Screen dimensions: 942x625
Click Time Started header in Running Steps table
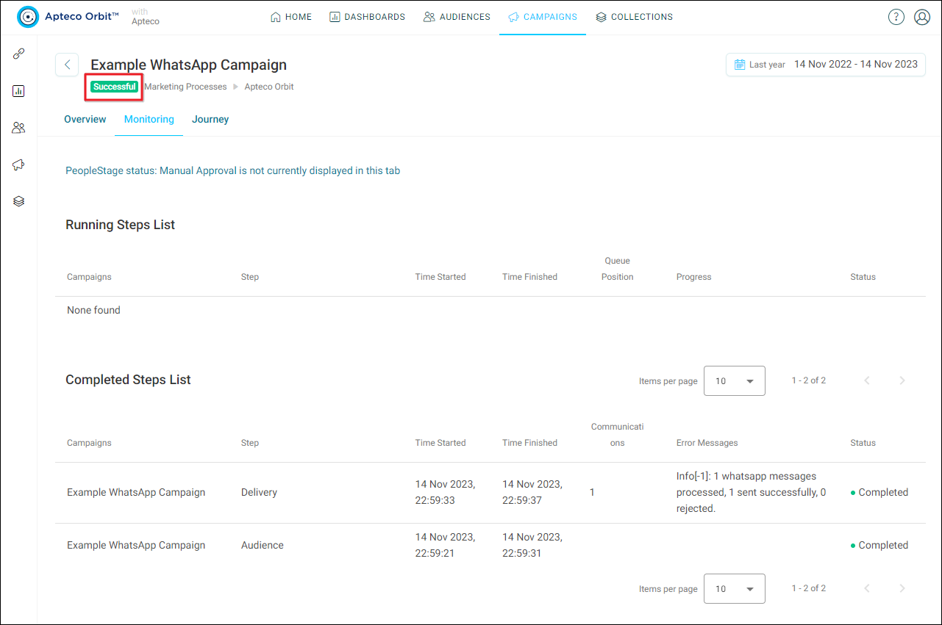click(x=440, y=277)
